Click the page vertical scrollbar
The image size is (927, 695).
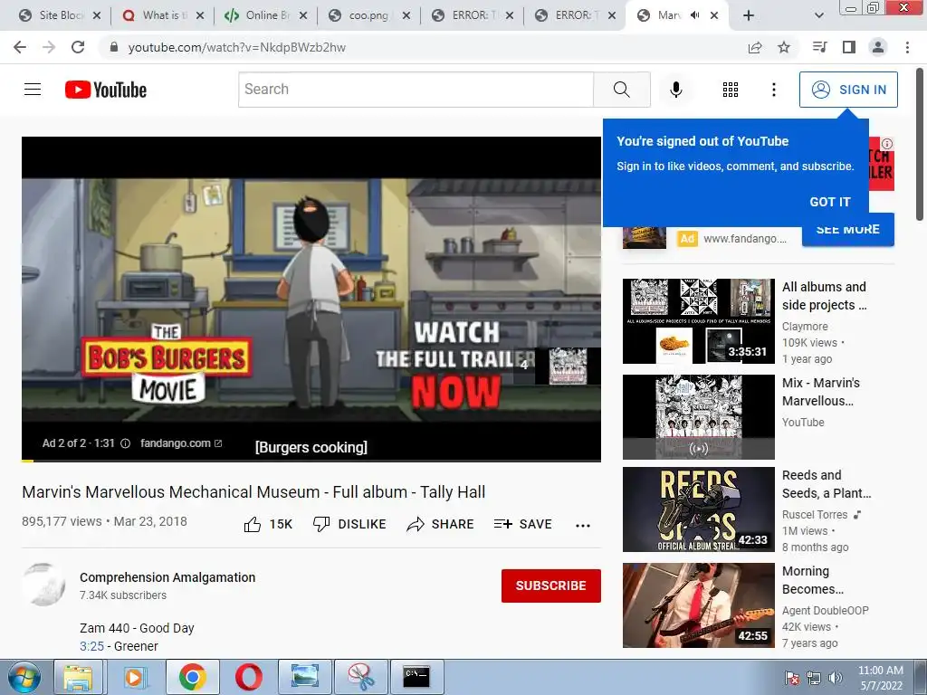coord(920,144)
